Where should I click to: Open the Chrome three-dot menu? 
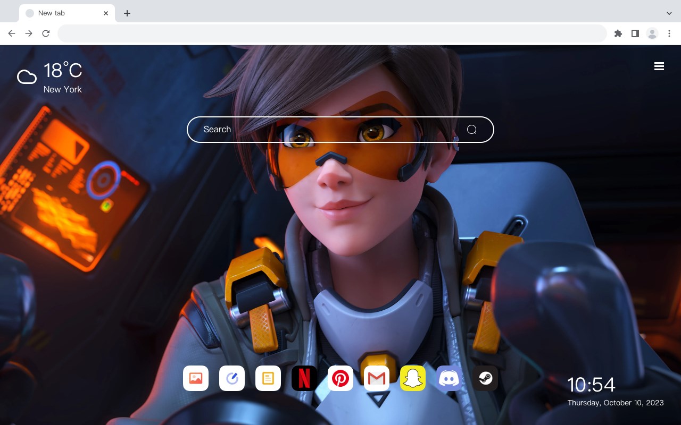click(669, 33)
